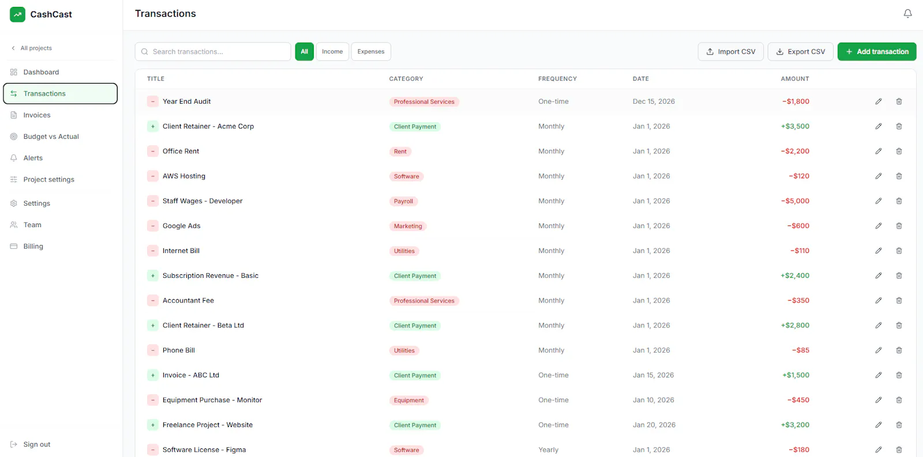Screen dimensions: 923x457
Task: Go back to All projects
Action: pyautogui.click(x=32, y=48)
